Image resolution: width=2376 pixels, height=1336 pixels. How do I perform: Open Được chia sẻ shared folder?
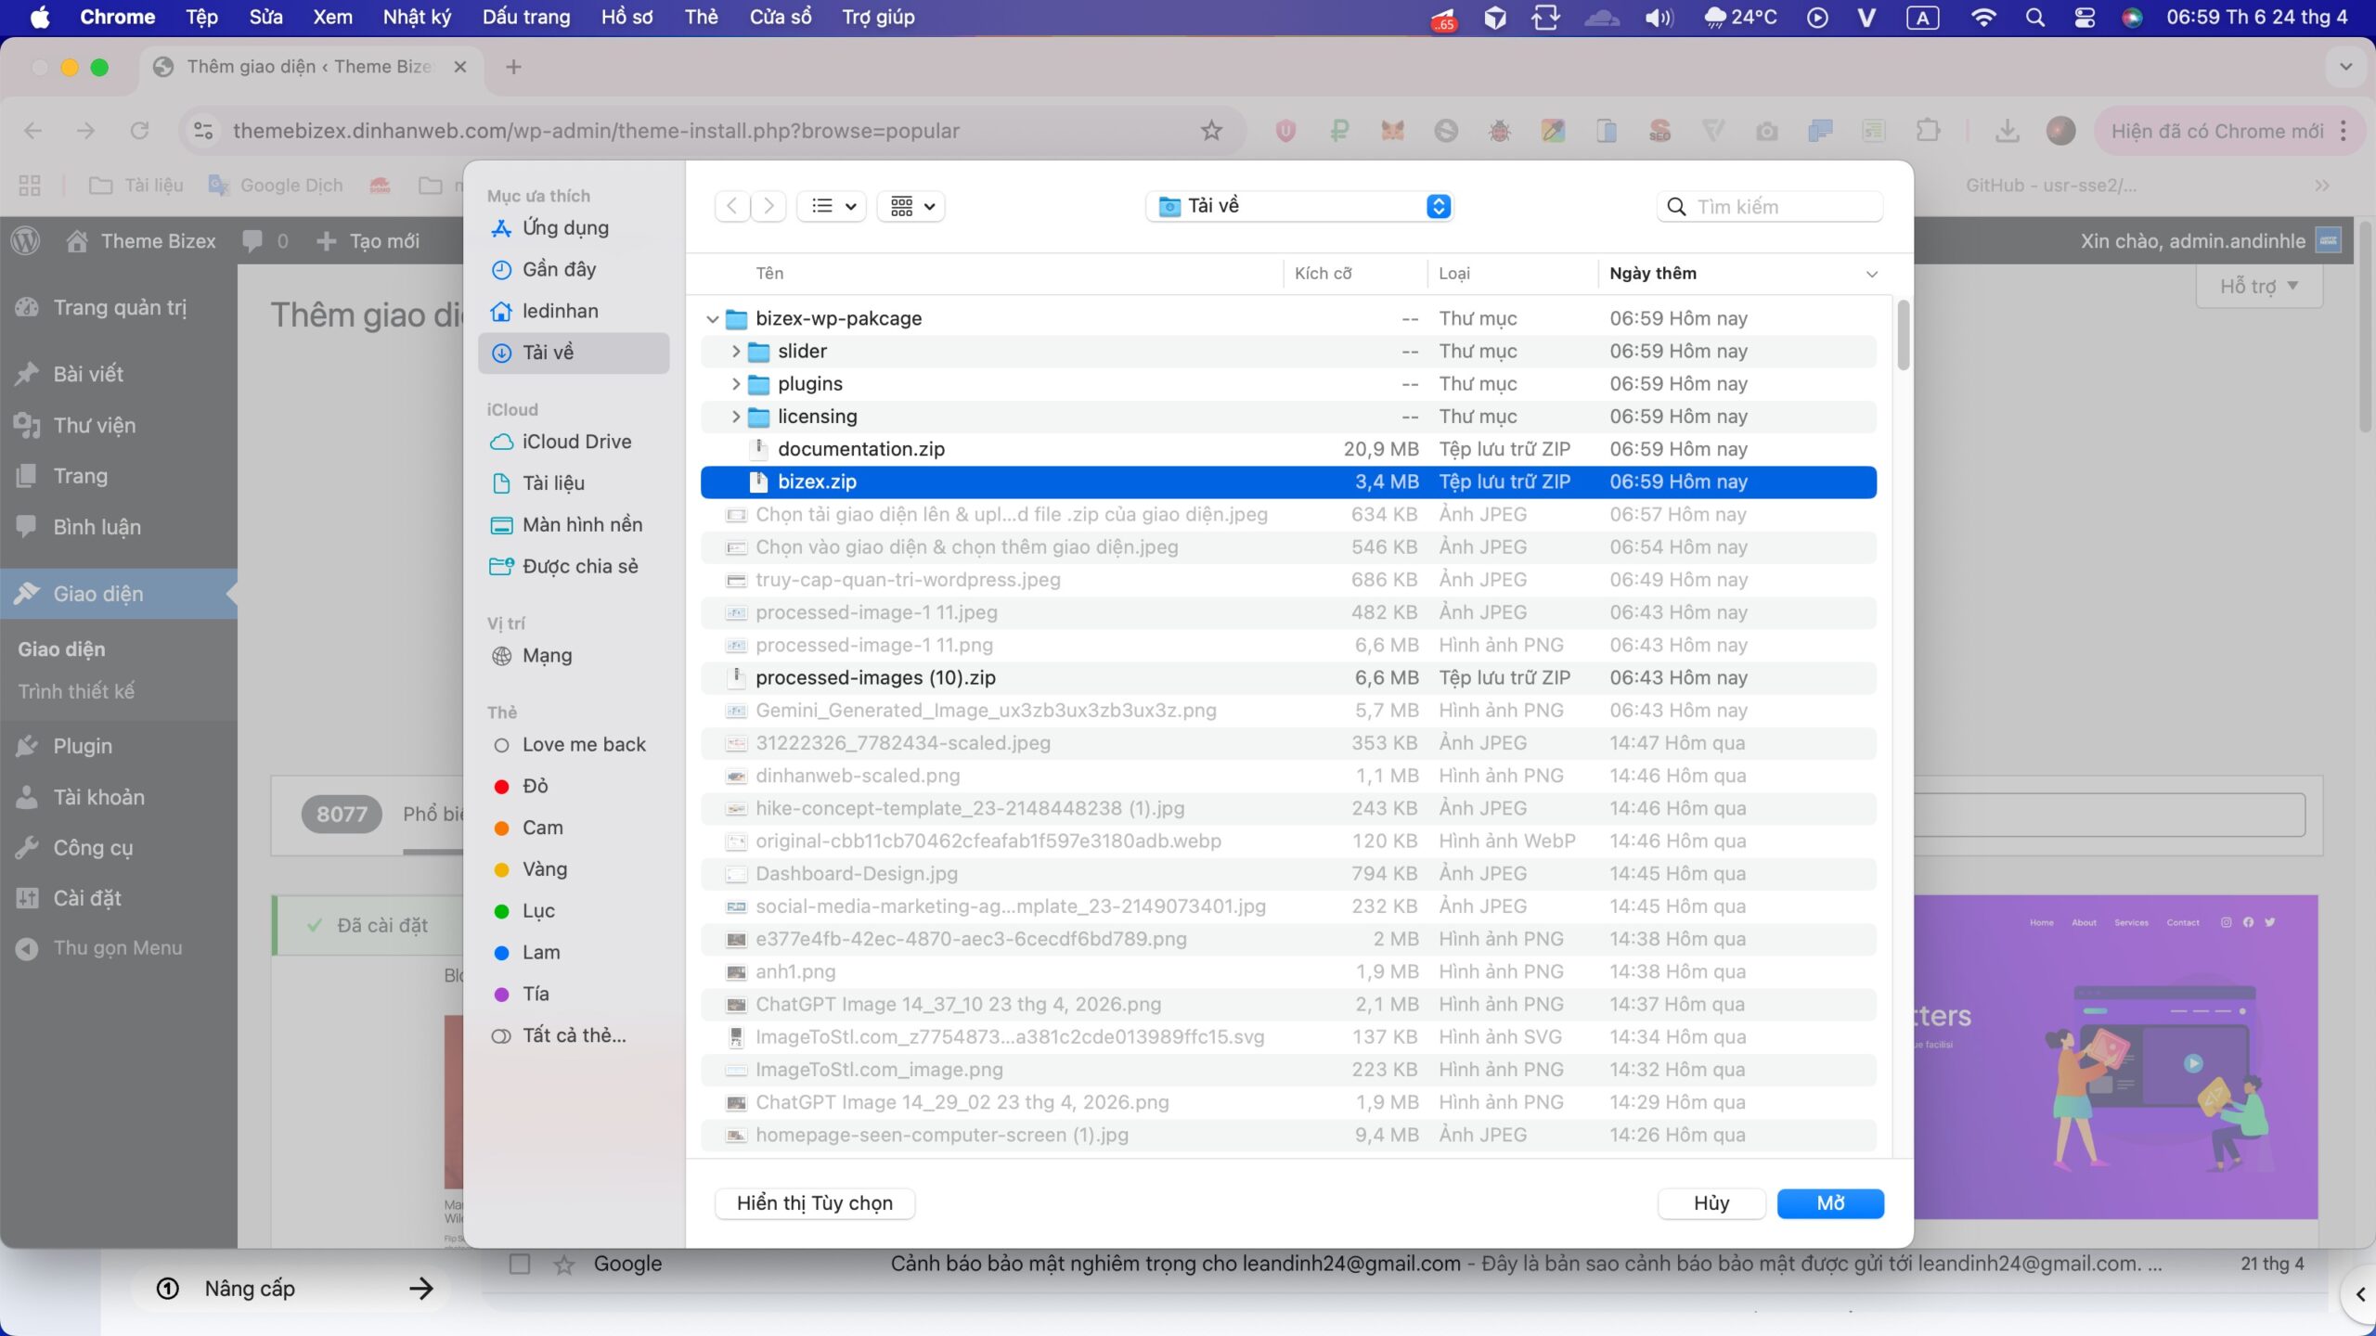click(x=579, y=567)
